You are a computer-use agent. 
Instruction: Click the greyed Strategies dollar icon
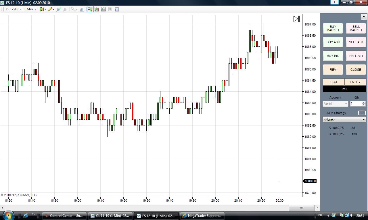pos(110,9)
